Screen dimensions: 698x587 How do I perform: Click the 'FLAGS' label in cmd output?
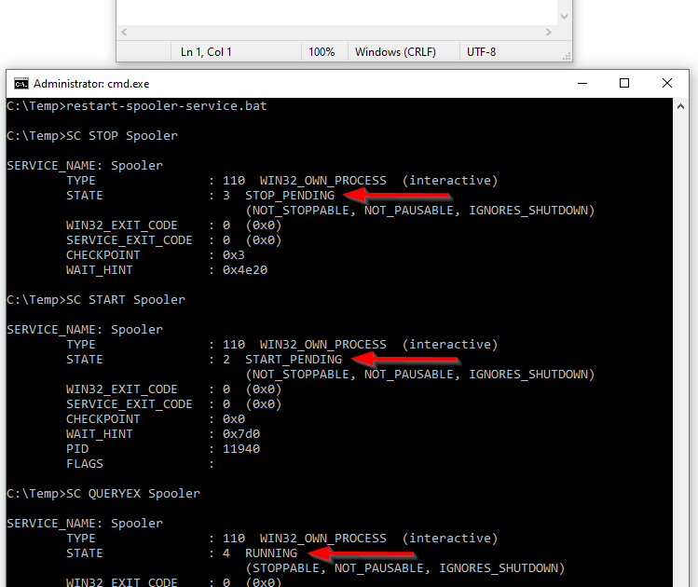[85, 464]
